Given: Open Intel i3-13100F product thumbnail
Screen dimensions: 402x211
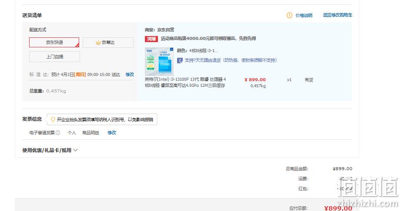Looking at the screenshot, I should click(159, 61).
